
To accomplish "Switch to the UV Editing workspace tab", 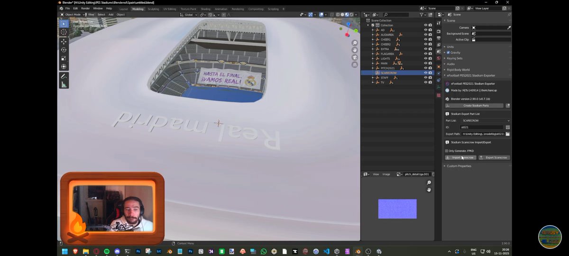I will click(x=169, y=9).
